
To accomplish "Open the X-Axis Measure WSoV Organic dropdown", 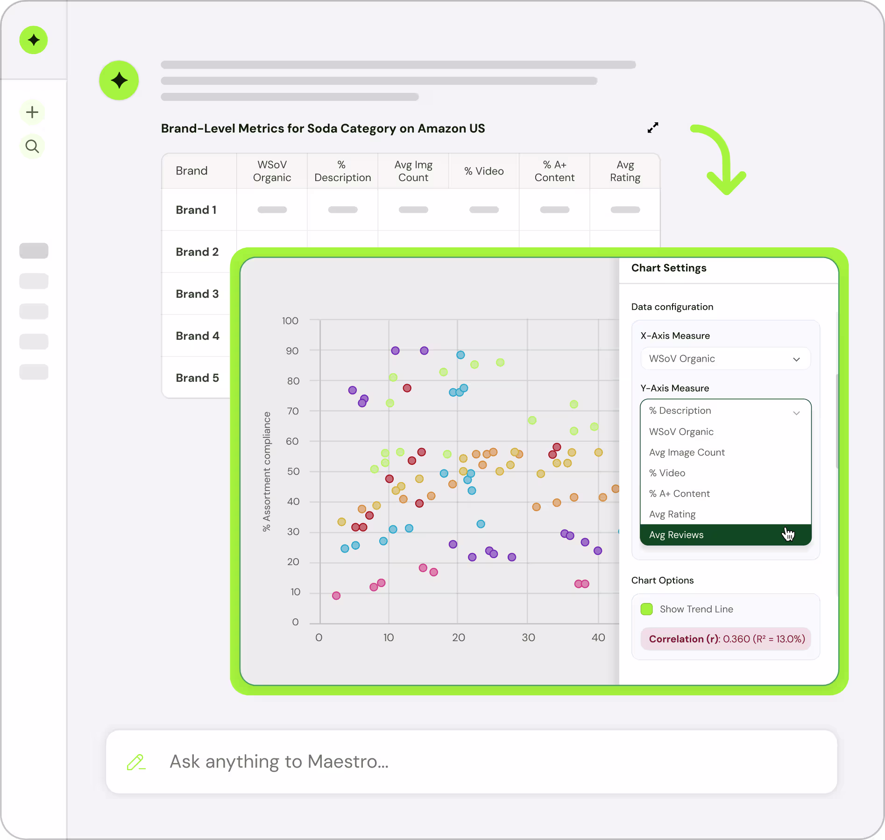I will point(725,359).
